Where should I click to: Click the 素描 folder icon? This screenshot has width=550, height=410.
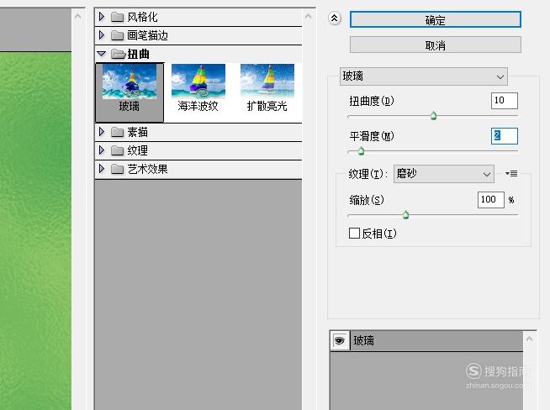pos(117,132)
